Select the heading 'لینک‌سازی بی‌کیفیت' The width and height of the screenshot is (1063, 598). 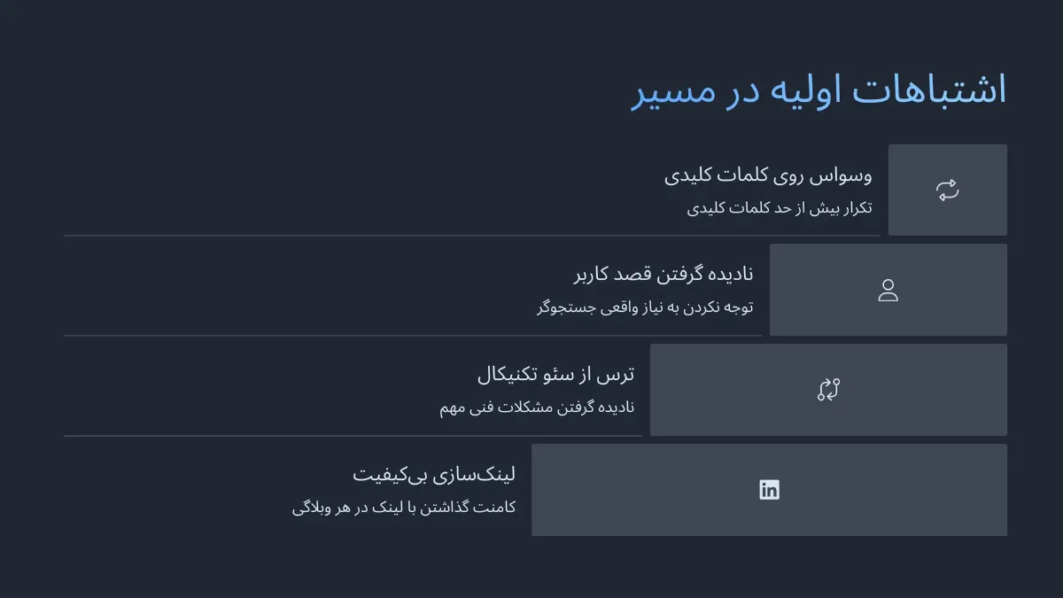434,475
